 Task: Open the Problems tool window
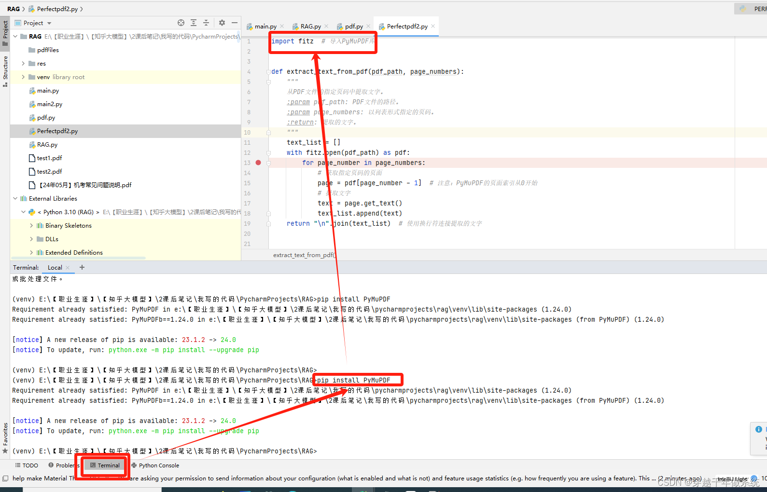click(64, 465)
